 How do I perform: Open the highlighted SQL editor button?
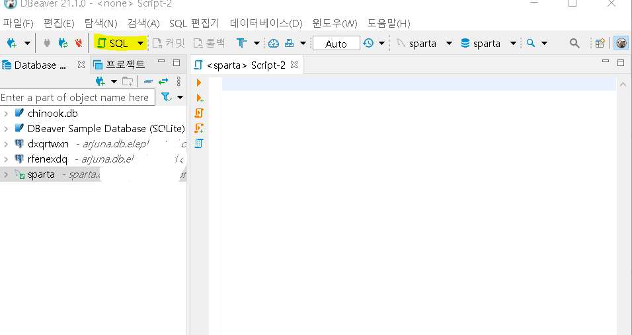pos(113,43)
